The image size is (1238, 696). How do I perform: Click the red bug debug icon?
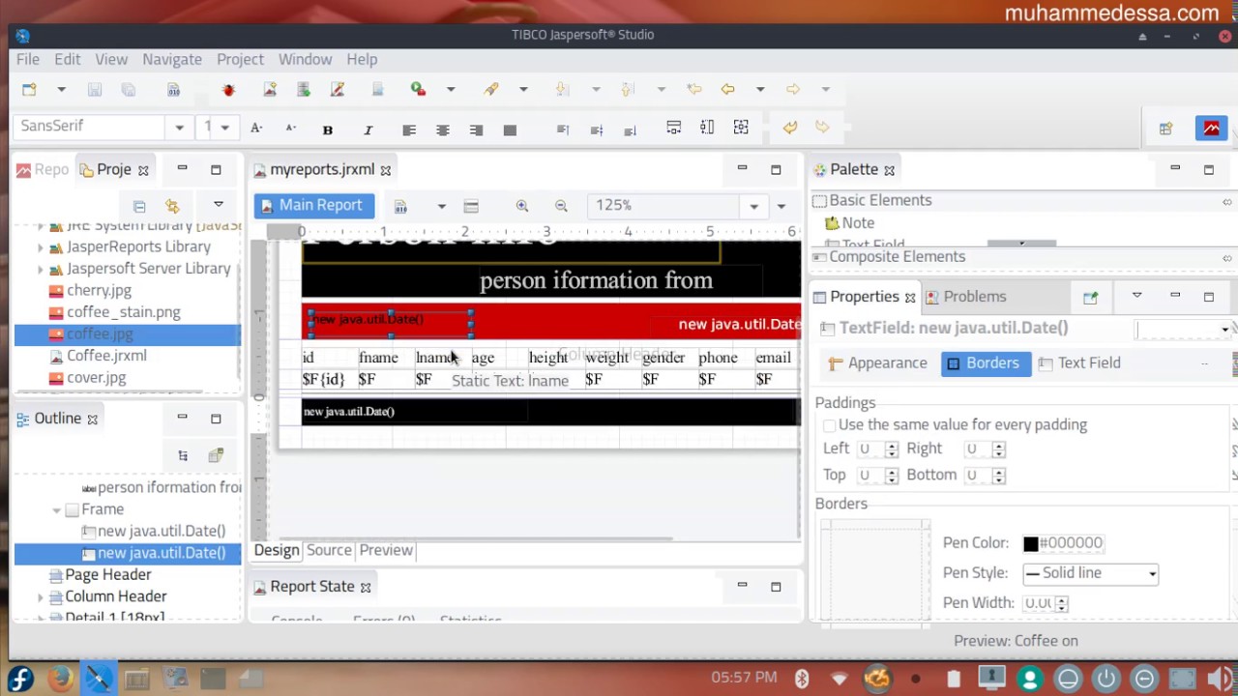228,90
